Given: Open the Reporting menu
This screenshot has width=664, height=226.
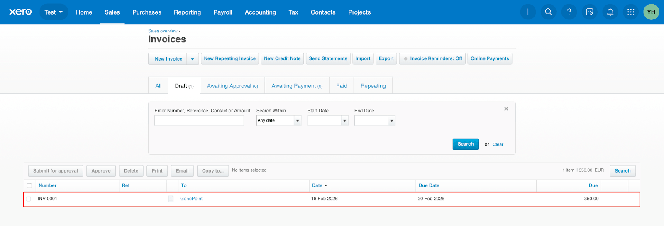Looking at the screenshot, I should point(187,12).
